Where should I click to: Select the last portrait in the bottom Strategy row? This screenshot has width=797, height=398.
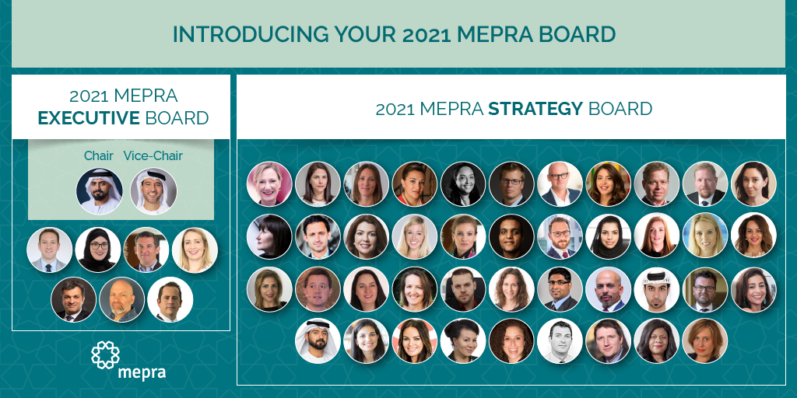[x=705, y=340]
